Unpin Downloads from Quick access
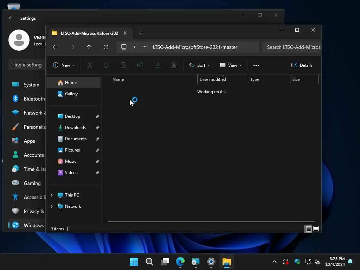Viewport: 360px width, 270px height. pos(98,128)
